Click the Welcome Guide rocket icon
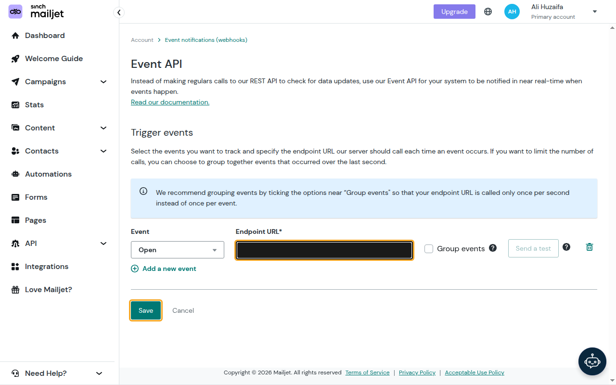 pos(15,59)
